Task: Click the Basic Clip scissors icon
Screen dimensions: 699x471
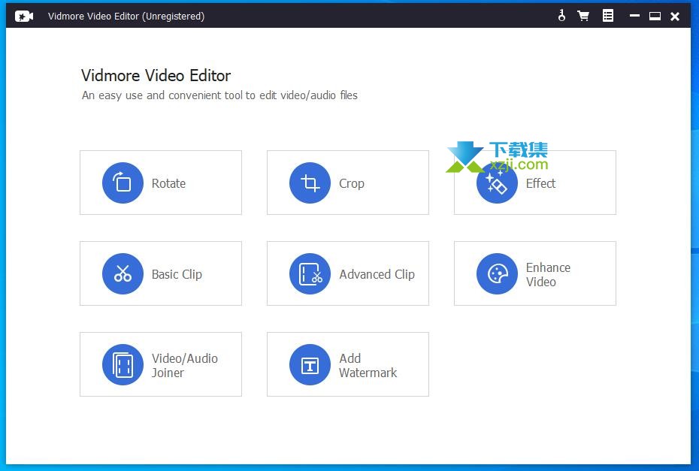Action: pos(123,273)
